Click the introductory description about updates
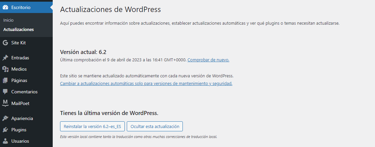Image resolution: width=375 pixels, height=147 pixels. coord(200,23)
